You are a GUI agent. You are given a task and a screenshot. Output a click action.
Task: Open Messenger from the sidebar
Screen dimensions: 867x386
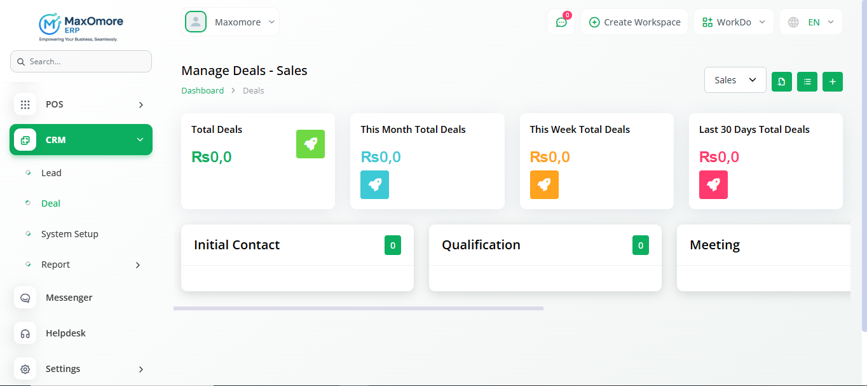click(x=69, y=298)
